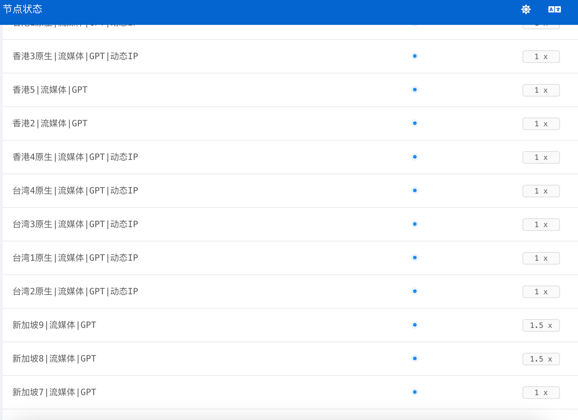Select the 香港2|流媒体|GPT node name
The height and width of the screenshot is (420, 578).
coord(50,124)
